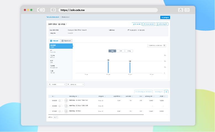Viewport: 215px width, 132px height.
Task: Tick the checkbox of the second ad row
Action: click(50, 106)
